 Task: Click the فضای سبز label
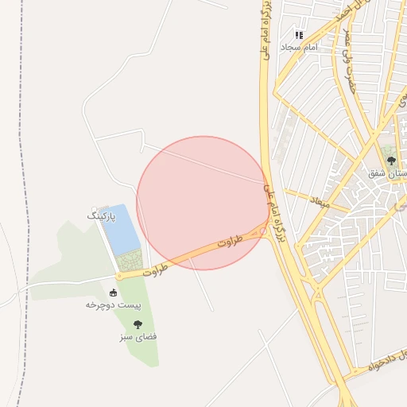[138, 337]
